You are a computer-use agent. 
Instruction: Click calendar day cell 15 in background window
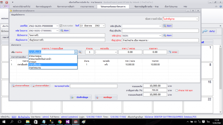point(207,88)
